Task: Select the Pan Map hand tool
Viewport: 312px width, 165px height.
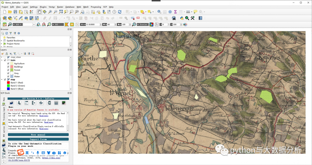Action: click(39, 12)
